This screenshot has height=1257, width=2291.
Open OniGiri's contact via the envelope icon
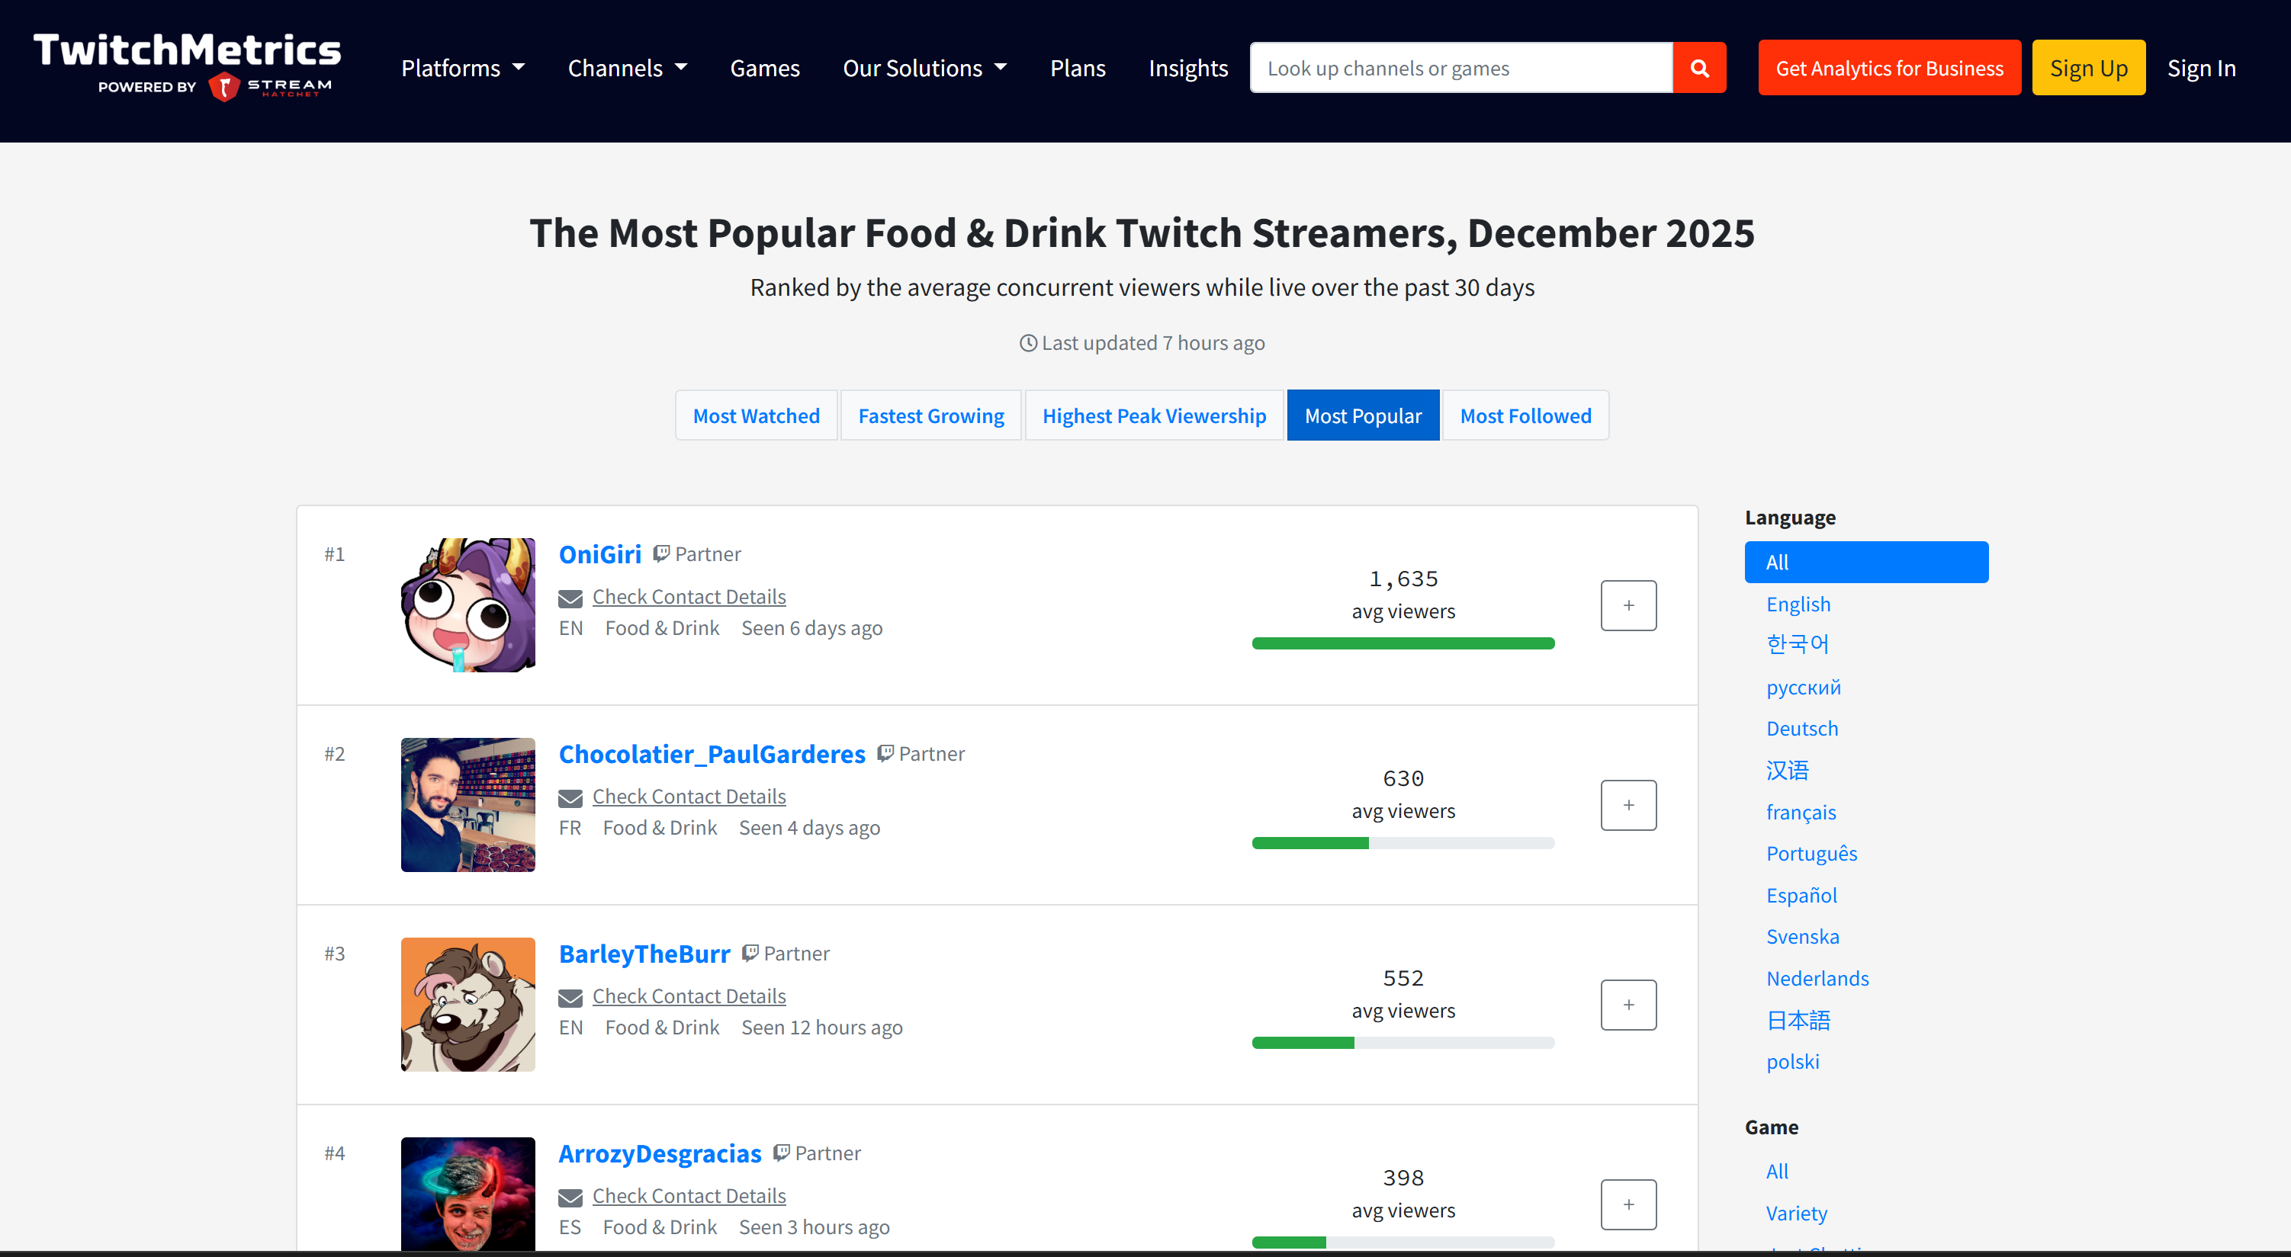pos(573,597)
